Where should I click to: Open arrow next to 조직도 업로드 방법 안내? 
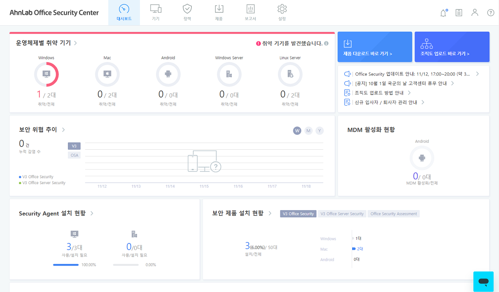click(409, 93)
